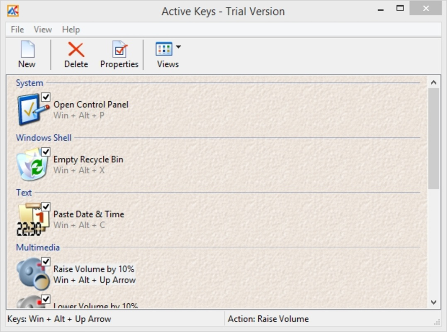Select Lower Volume by 10% entry text

click(95, 305)
